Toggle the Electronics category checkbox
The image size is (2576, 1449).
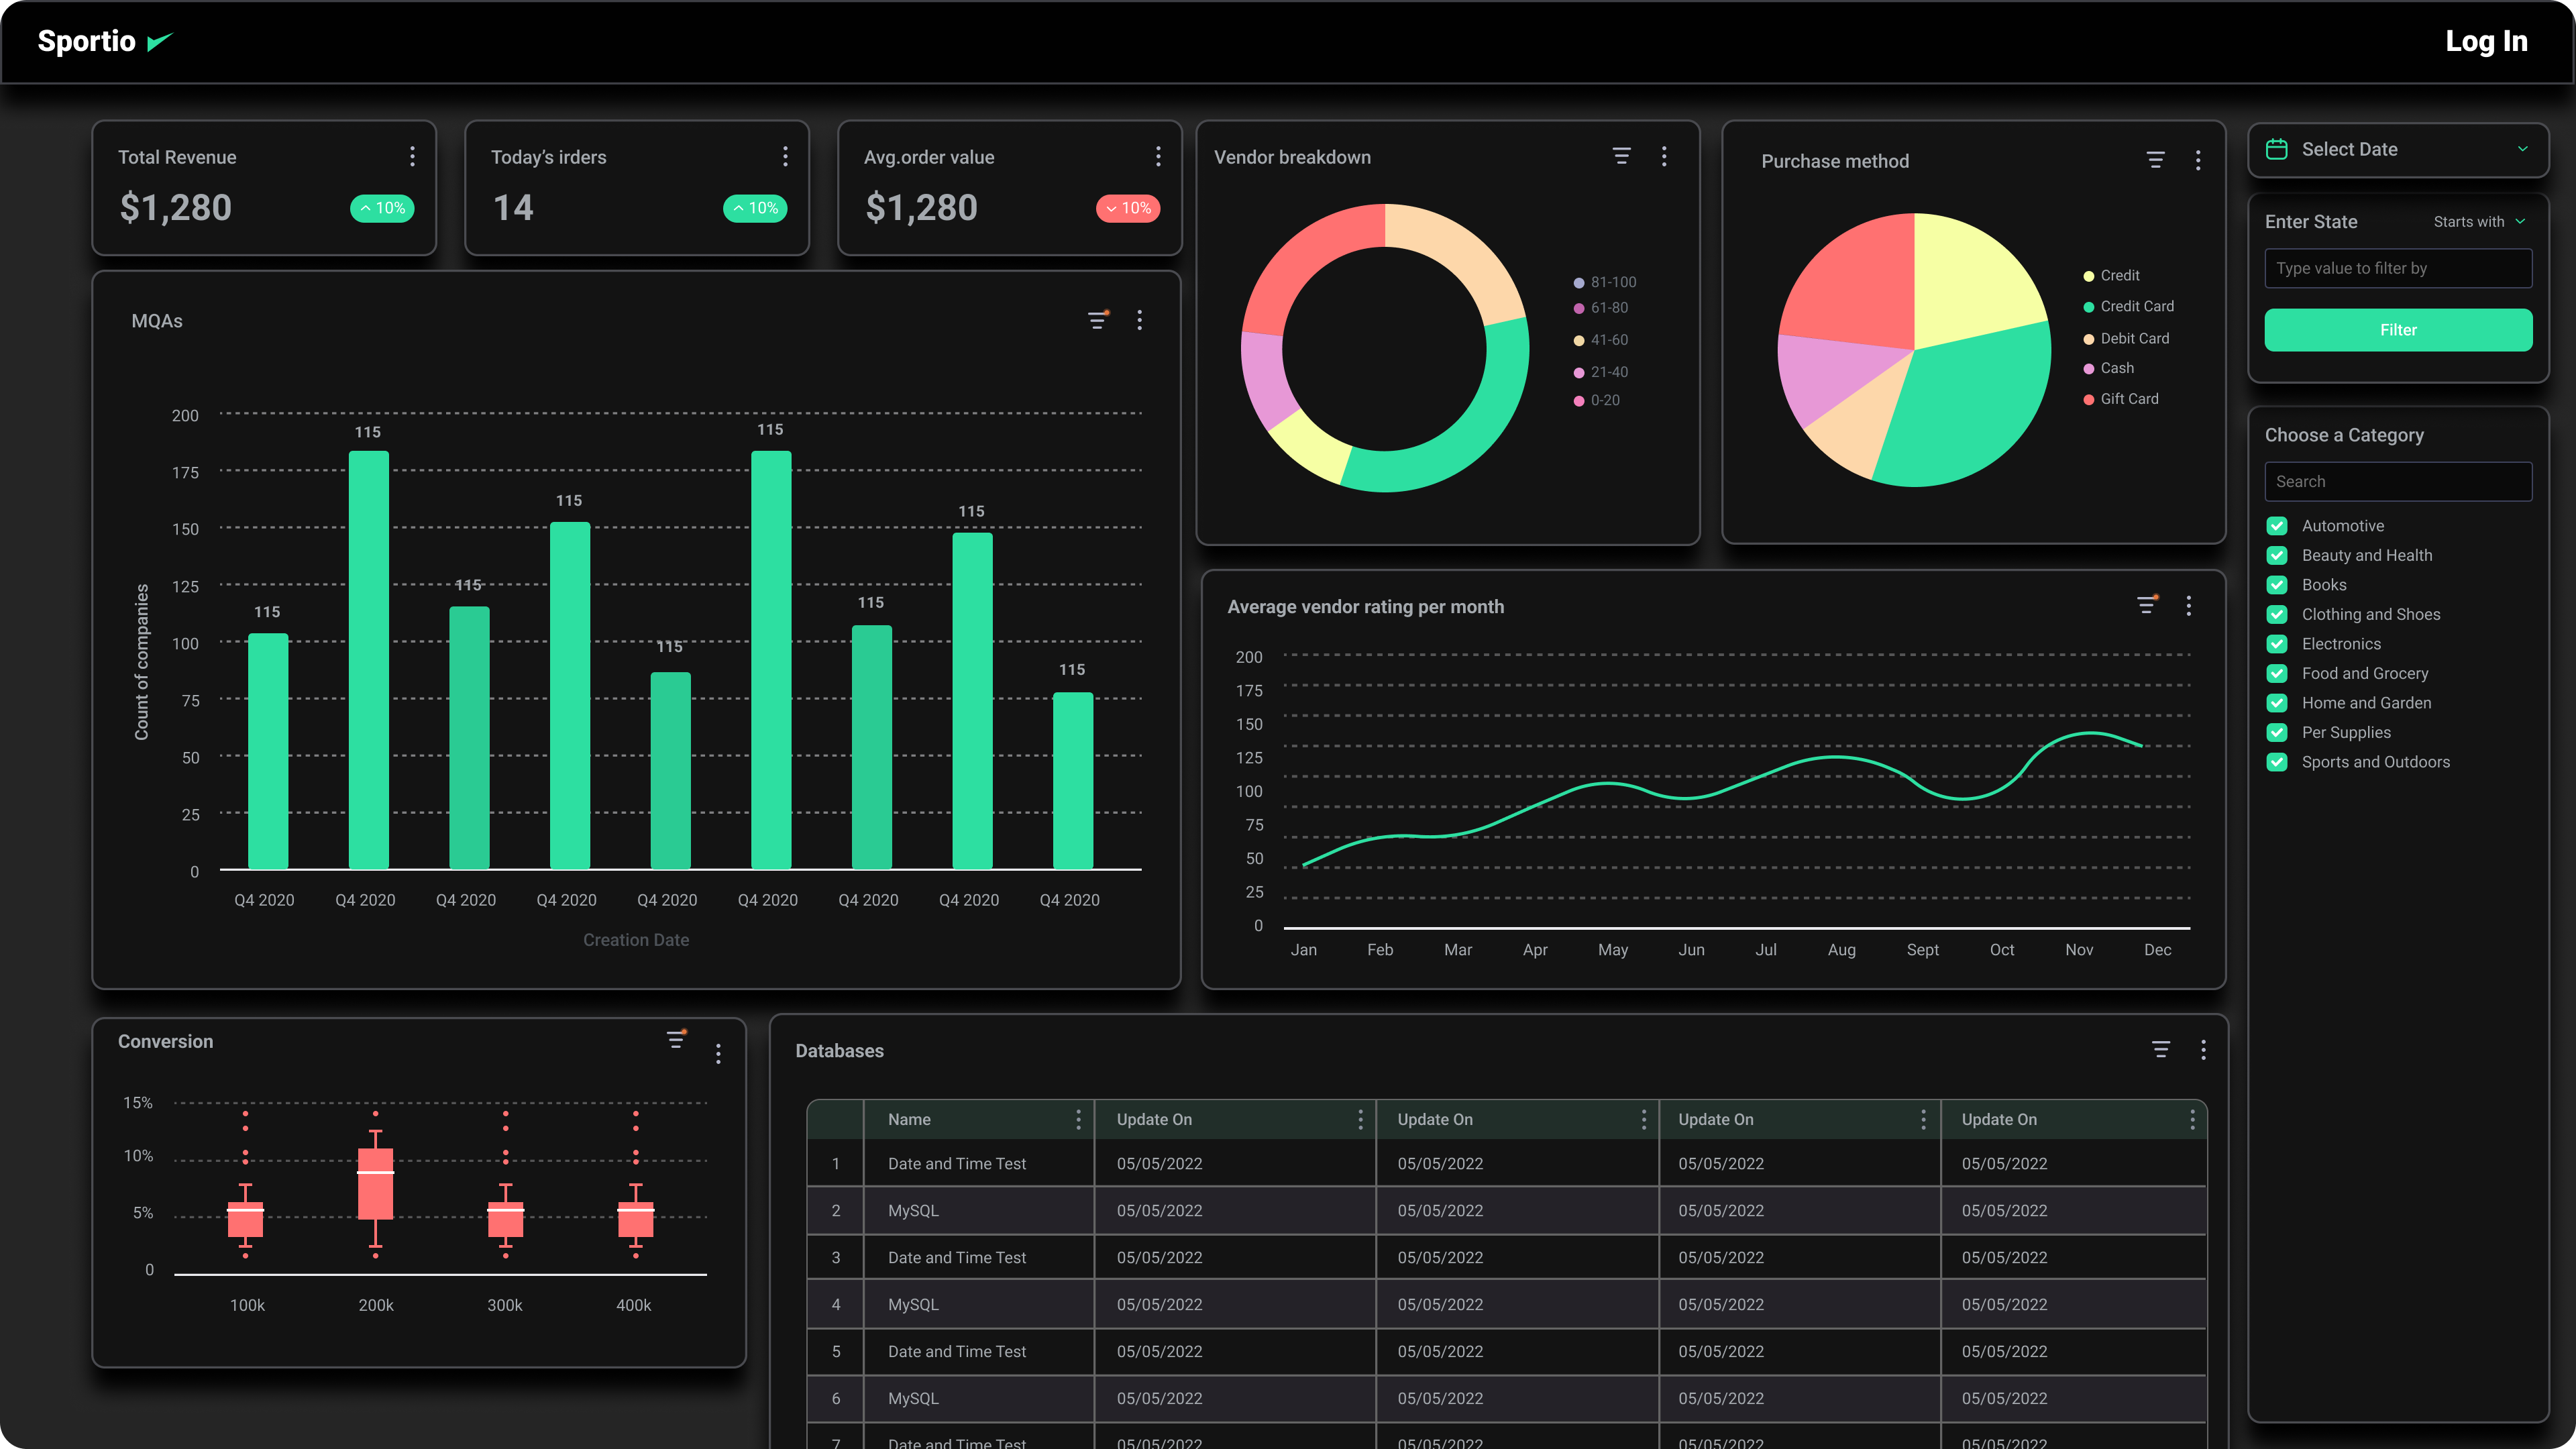pyautogui.click(x=2277, y=644)
